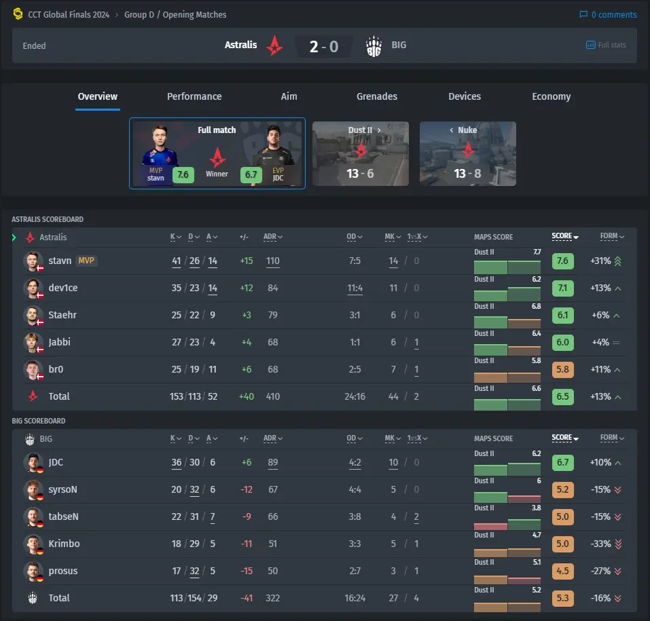Open stavn's player profile name link
Viewport: 650px width, 621px height.
tap(60, 261)
